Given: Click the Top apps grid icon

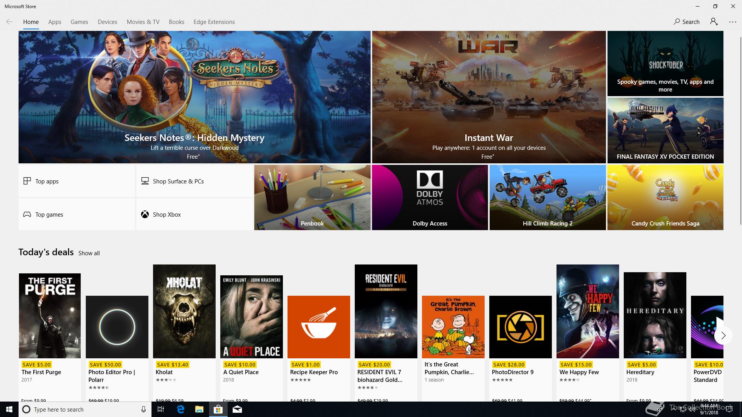Looking at the screenshot, I should [27, 181].
